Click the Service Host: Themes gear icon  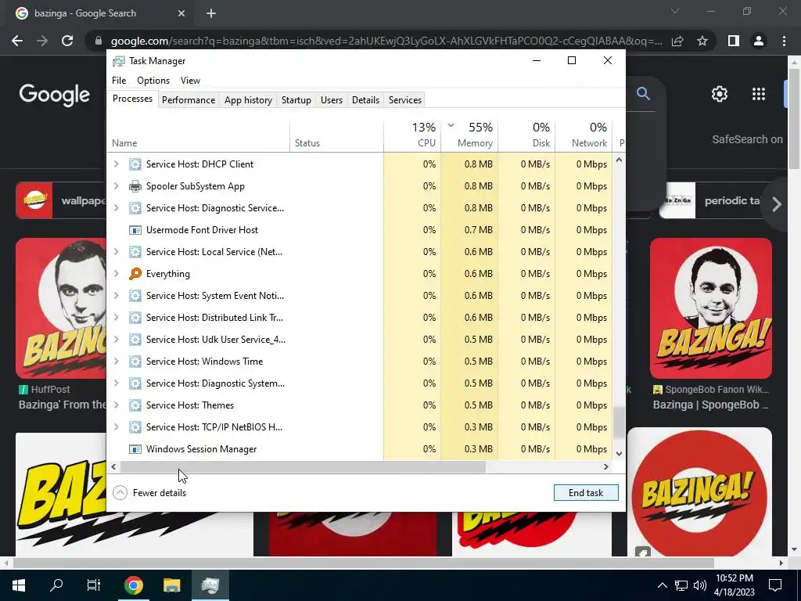pyautogui.click(x=135, y=405)
